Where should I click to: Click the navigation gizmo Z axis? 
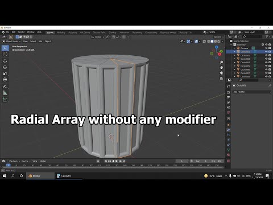coord(217,47)
